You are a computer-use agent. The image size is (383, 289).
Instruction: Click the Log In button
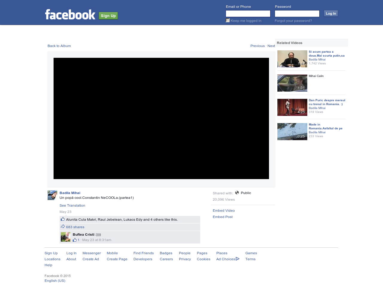pos(331,13)
